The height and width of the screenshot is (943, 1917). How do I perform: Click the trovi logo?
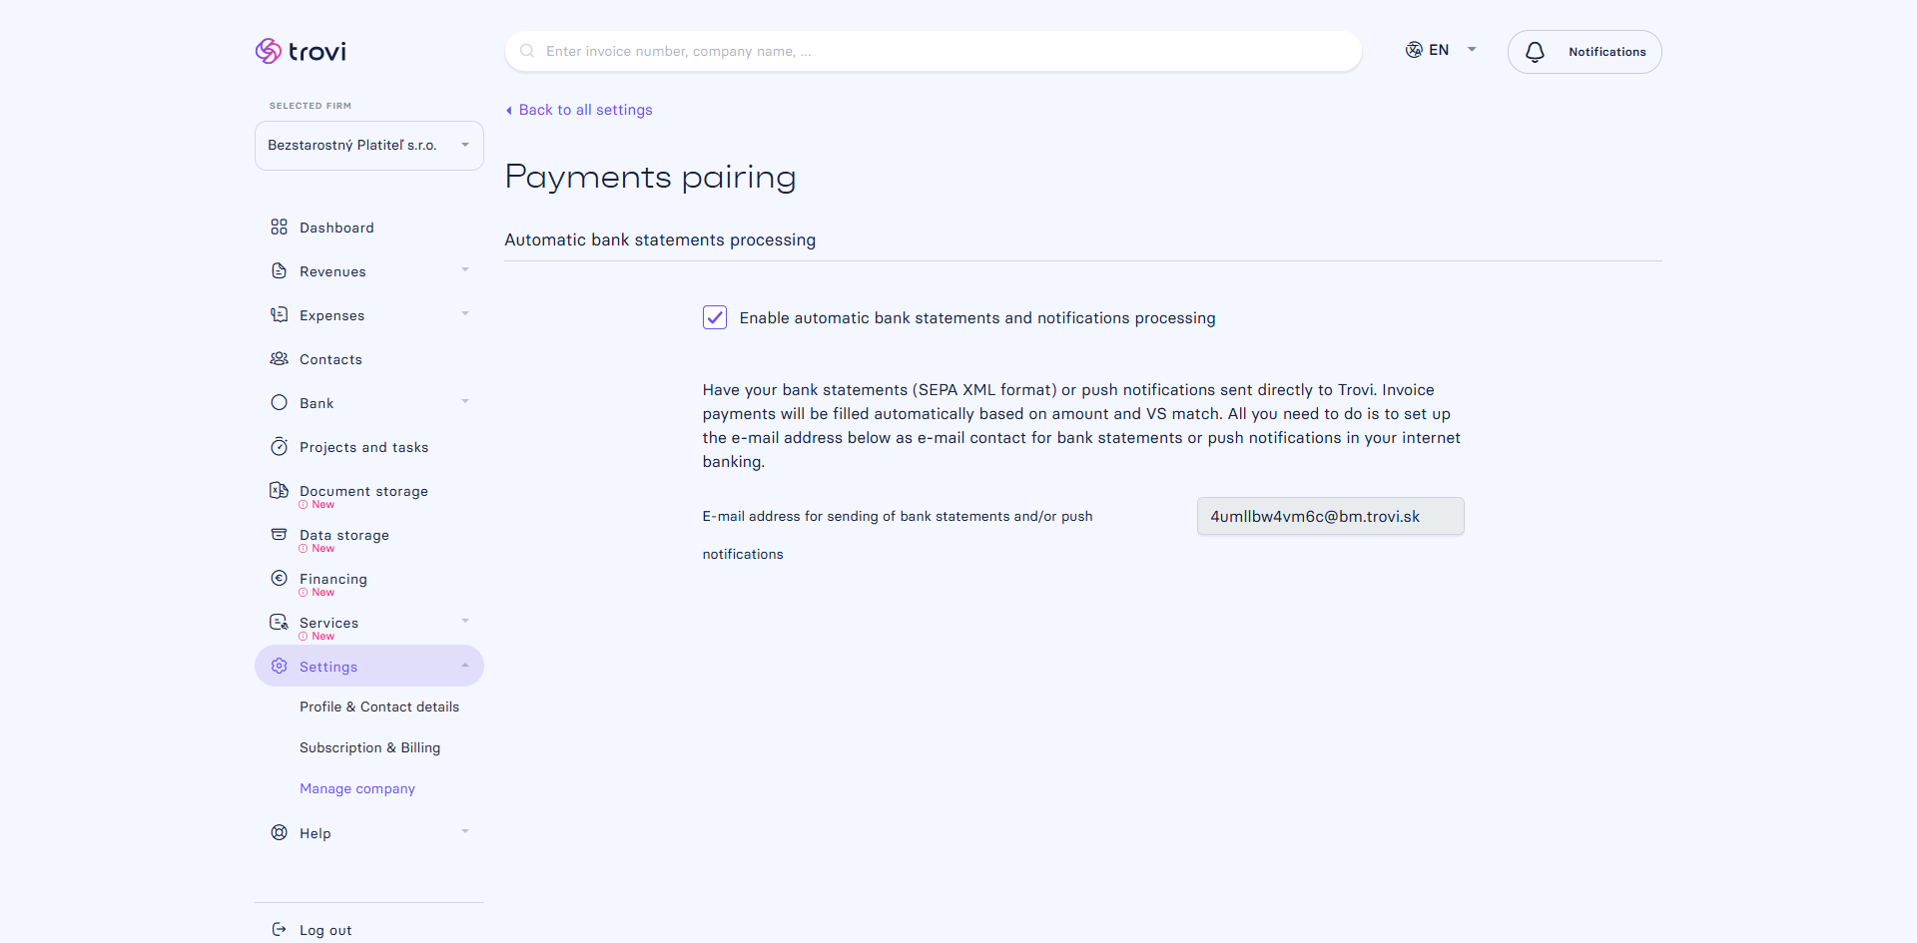301,51
